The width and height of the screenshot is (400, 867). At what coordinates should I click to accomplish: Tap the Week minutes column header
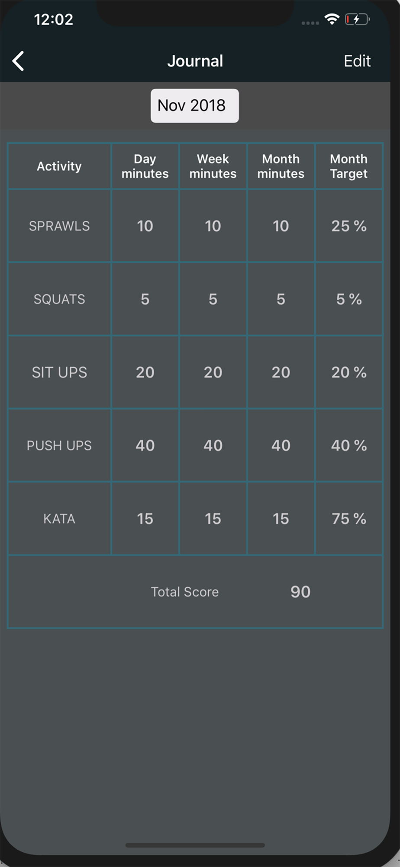pos(213,166)
